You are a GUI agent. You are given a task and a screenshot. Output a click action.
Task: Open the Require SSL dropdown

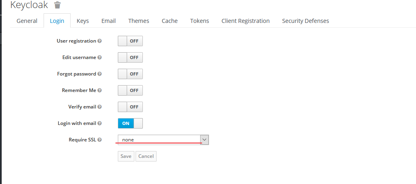click(163, 140)
